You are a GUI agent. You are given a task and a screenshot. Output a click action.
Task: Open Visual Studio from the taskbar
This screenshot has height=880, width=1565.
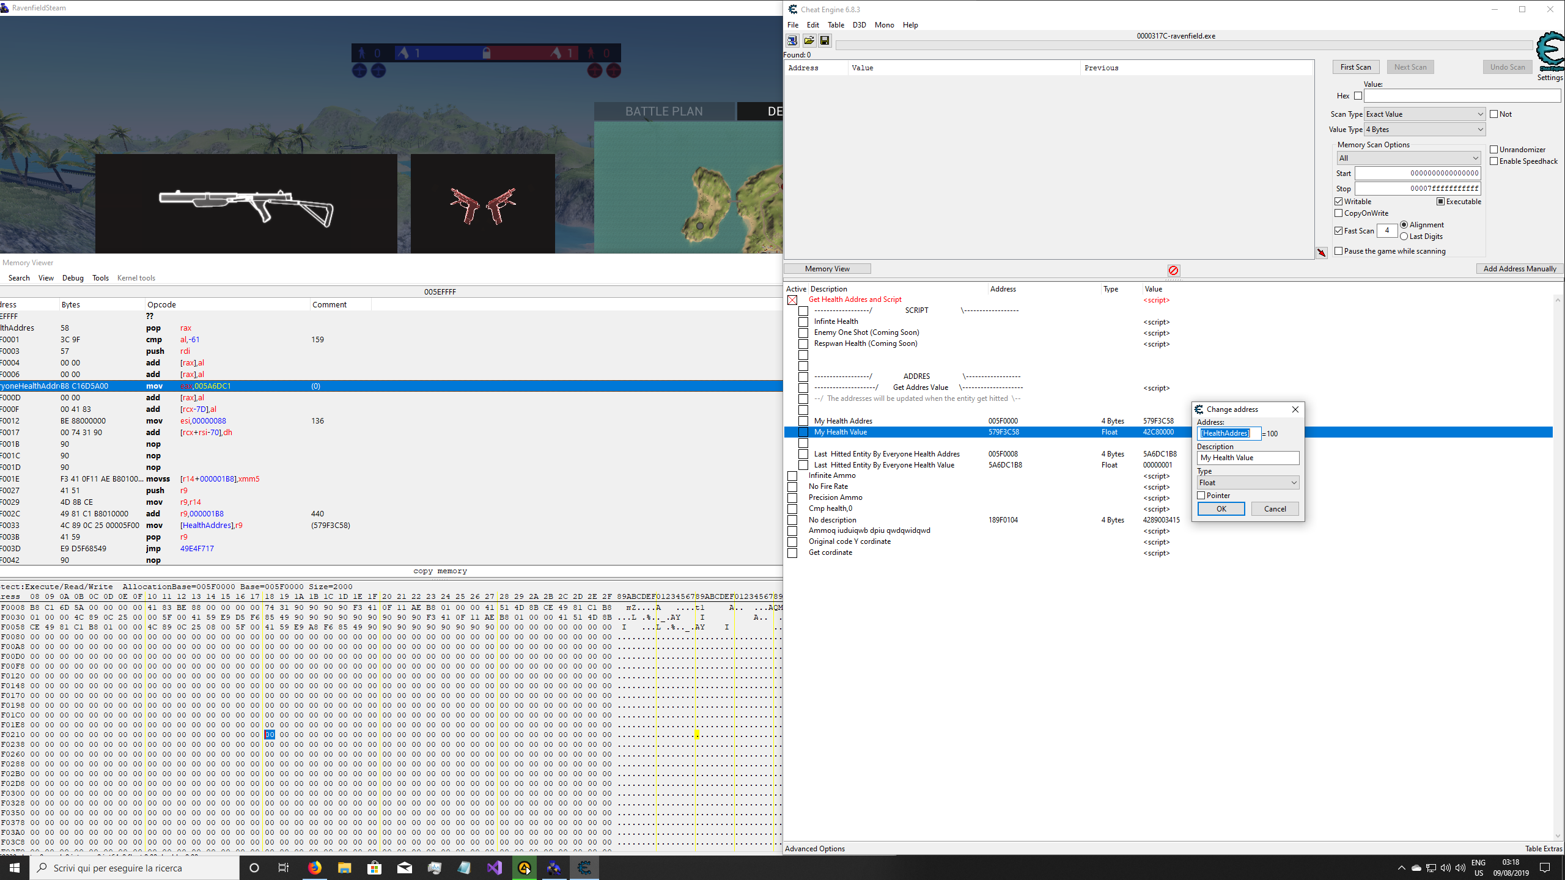click(495, 868)
